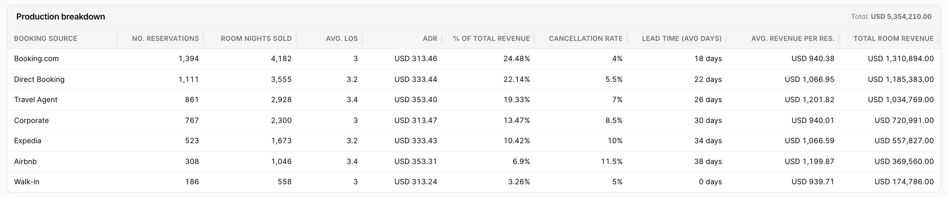The height and width of the screenshot is (197, 948).
Task: Click room nights value 1,673
Action: [x=281, y=141]
